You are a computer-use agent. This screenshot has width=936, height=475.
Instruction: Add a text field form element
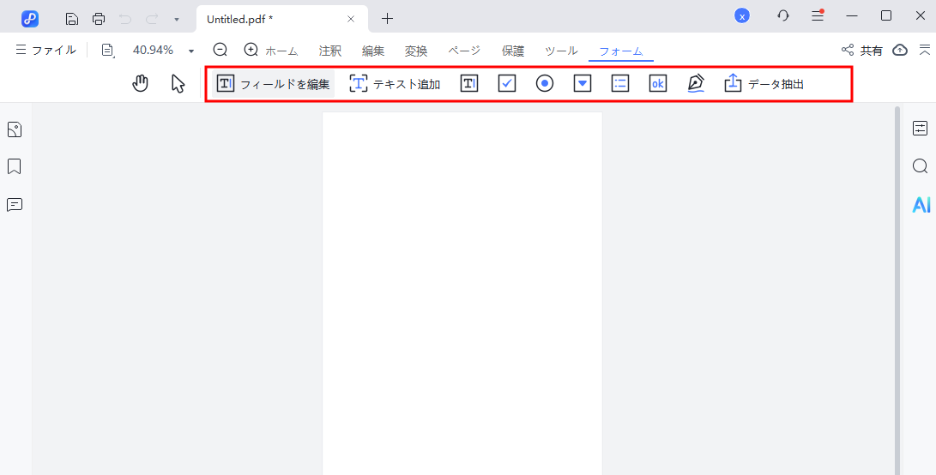[469, 83]
